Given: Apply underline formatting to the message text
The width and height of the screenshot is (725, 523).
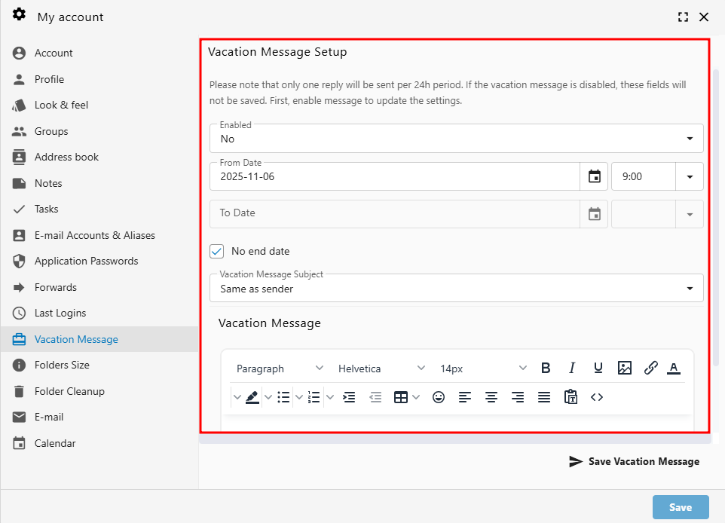Looking at the screenshot, I should coord(598,368).
